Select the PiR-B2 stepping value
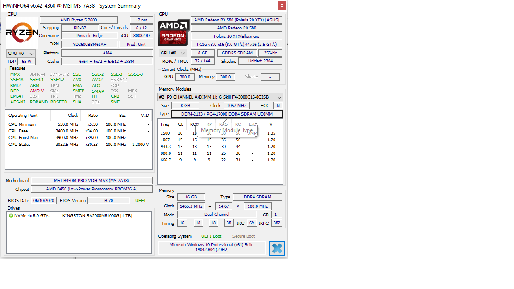Viewport: 514px width, 289px height. pos(80,28)
